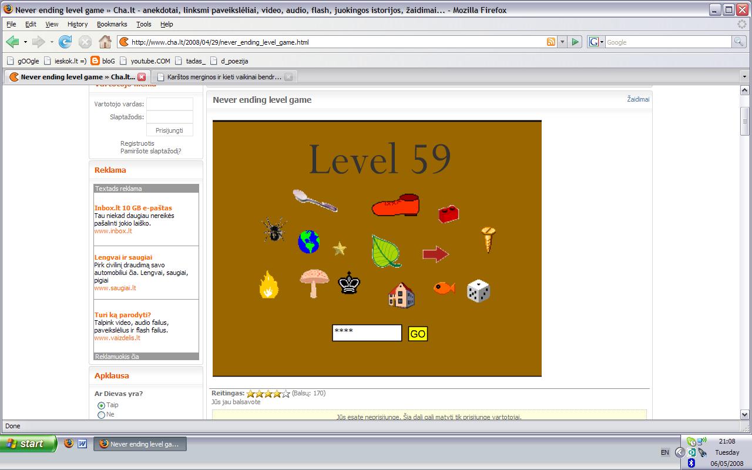Select the Ne poll option
This screenshot has width=752, height=470.
coord(101,415)
